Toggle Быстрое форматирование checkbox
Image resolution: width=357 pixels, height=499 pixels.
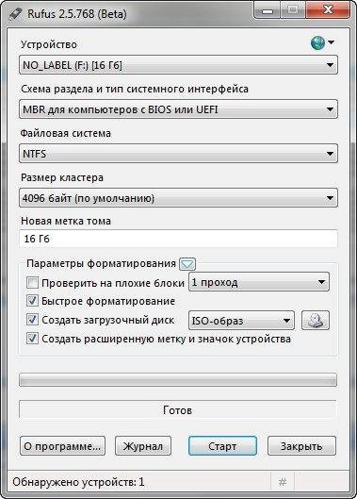click(32, 301)
